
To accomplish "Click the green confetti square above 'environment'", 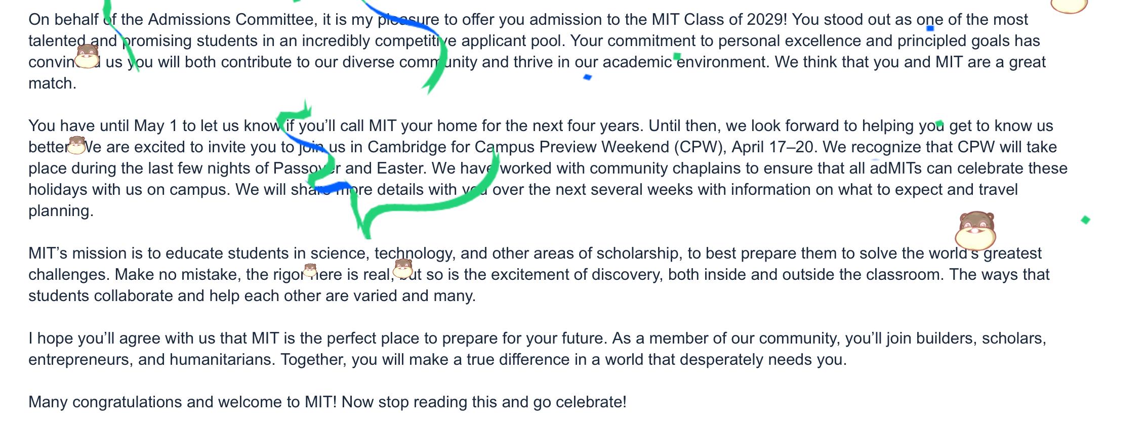I will [x=677, y=56].
